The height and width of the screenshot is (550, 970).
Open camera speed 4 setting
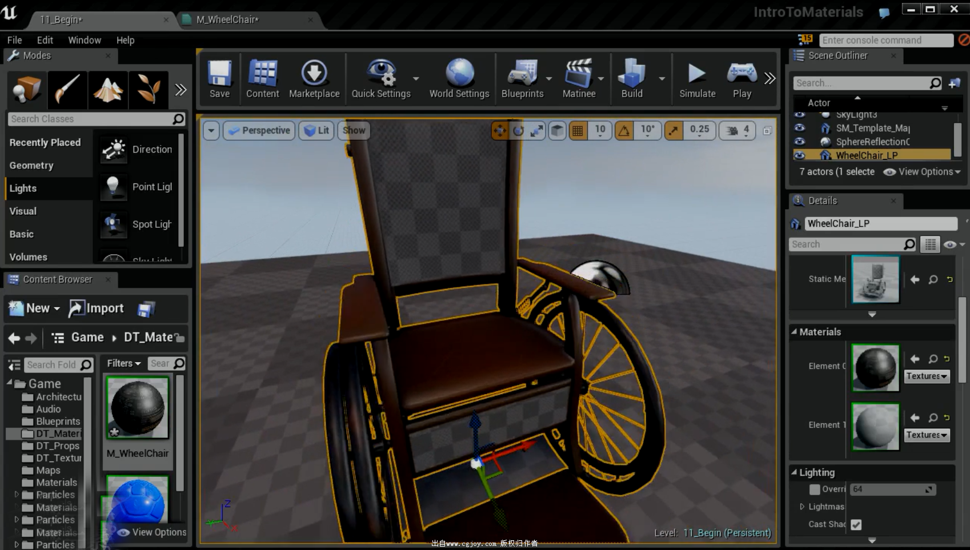click(x=737, y=131)
